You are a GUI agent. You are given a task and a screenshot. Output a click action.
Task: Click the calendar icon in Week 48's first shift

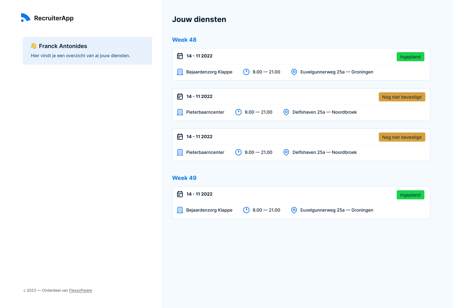click(x=180, y=56)
